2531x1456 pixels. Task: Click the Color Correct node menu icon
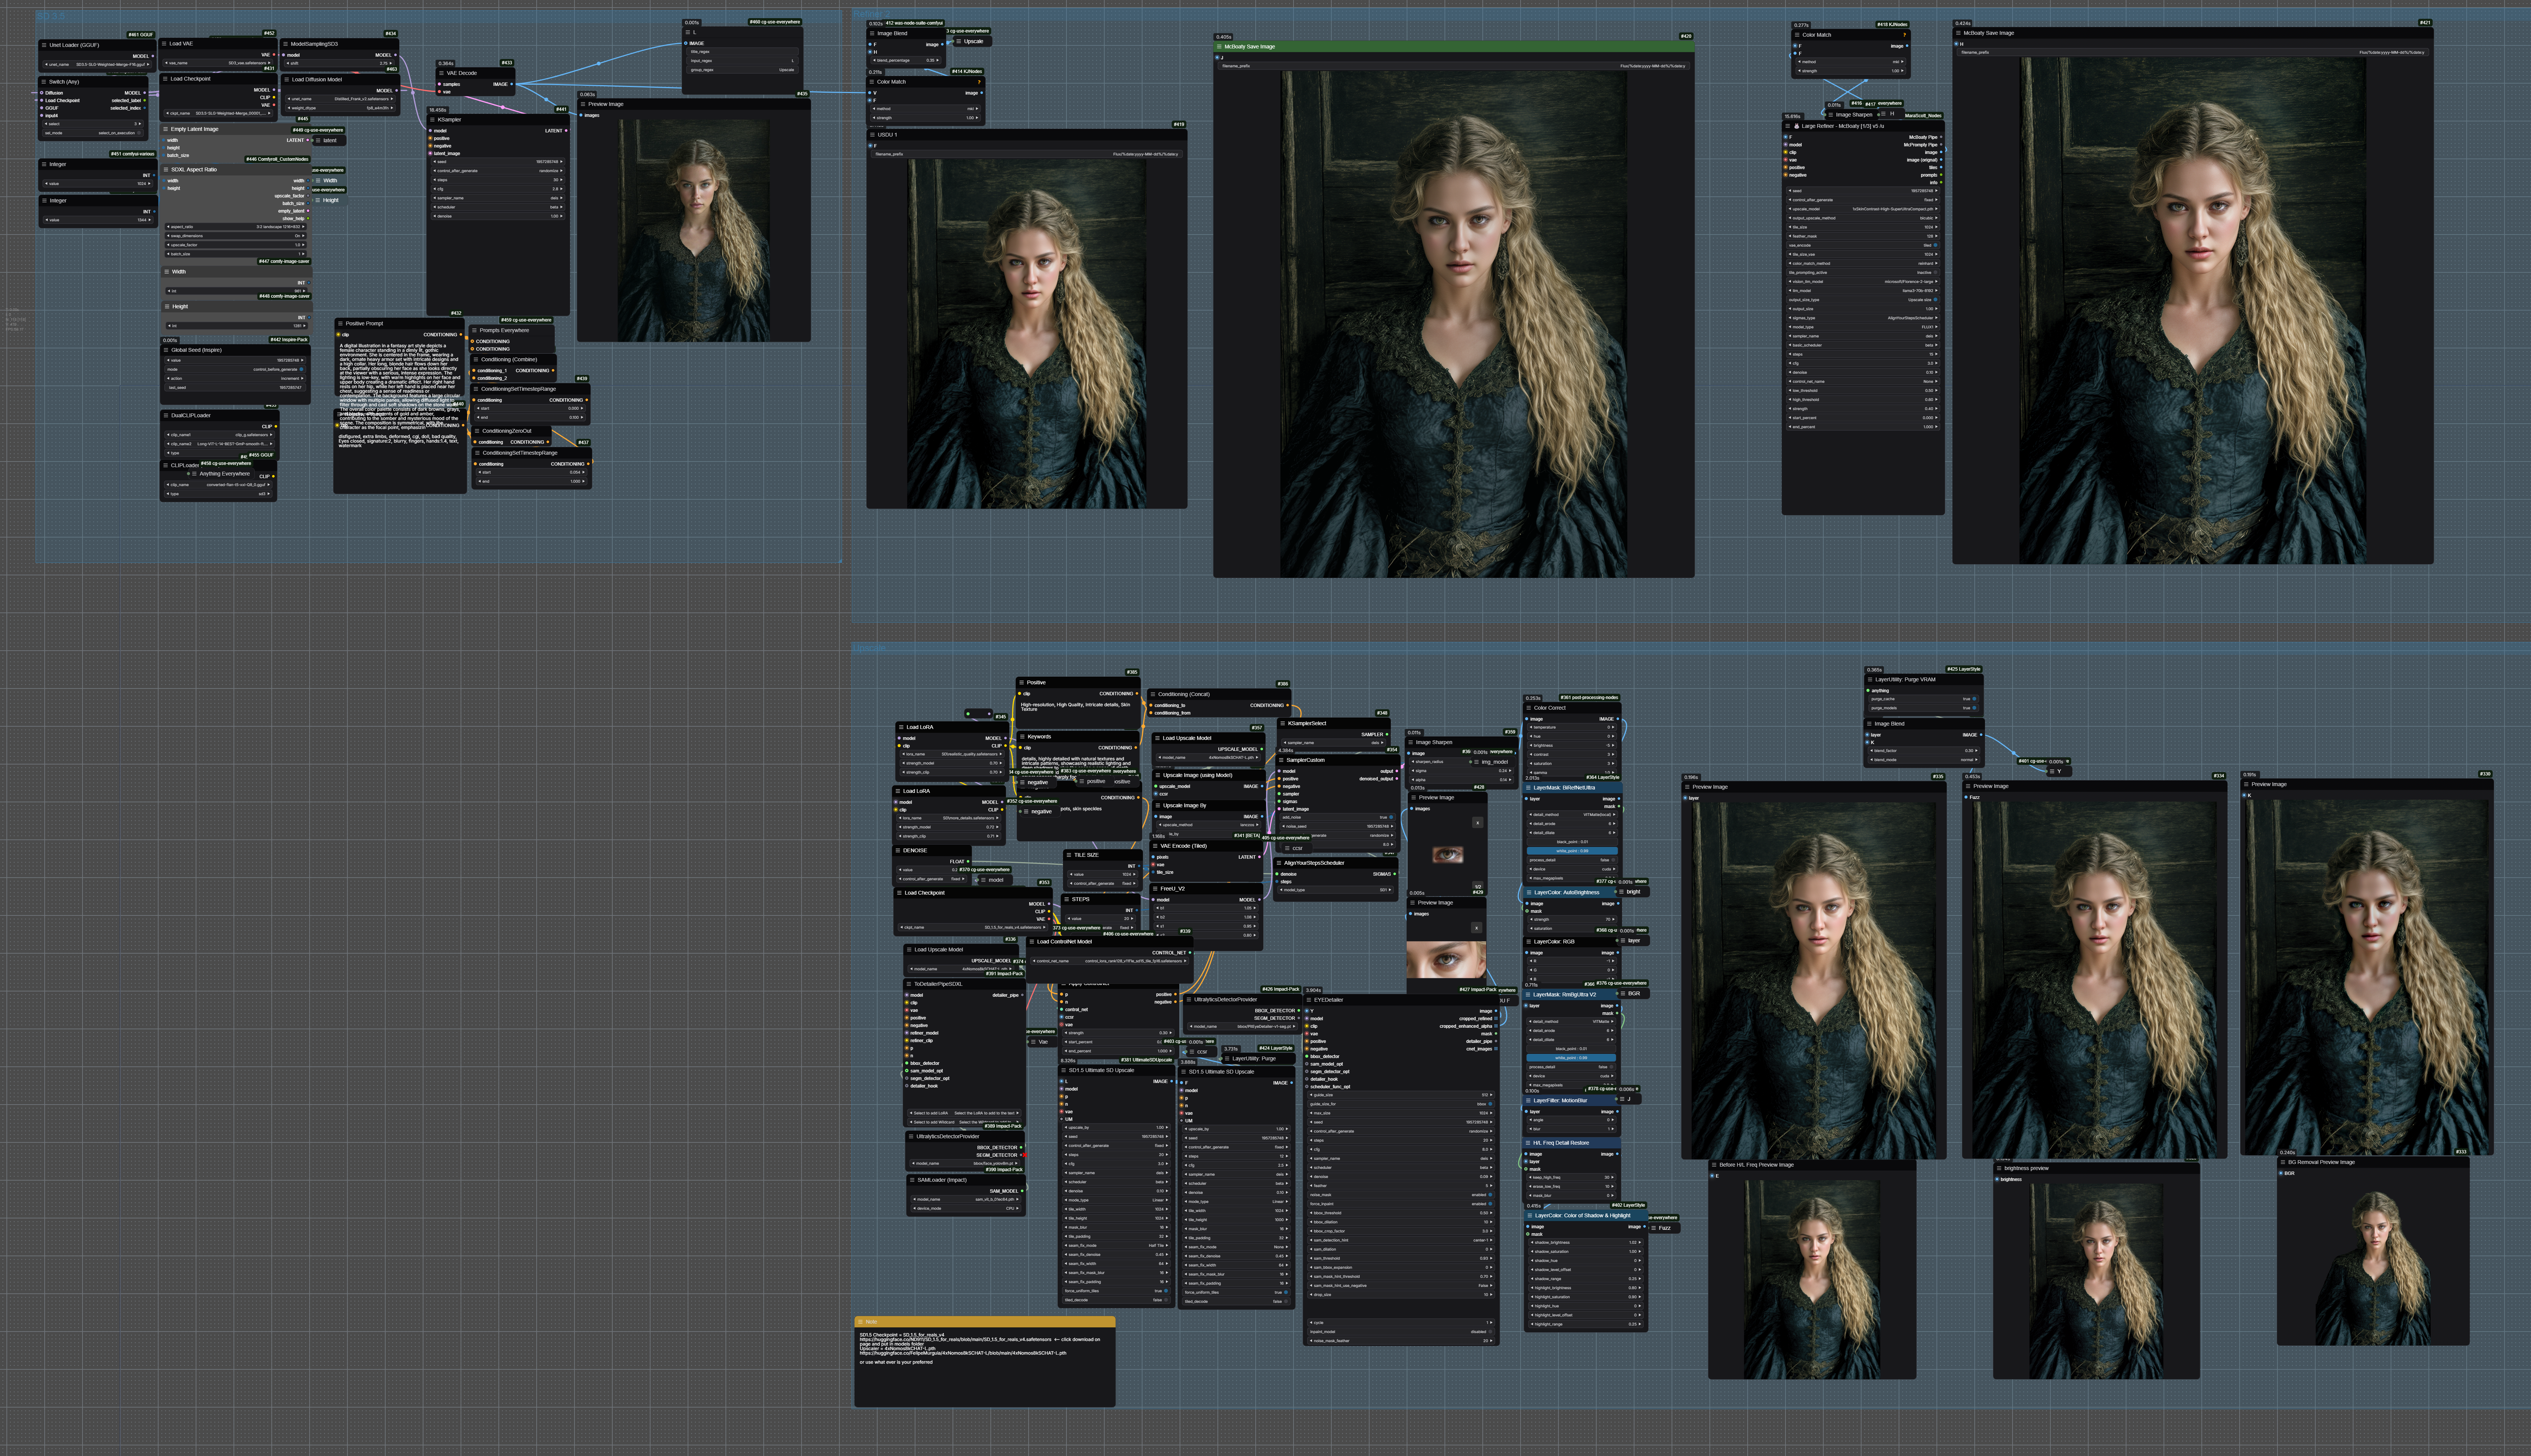click(1529, 708)
